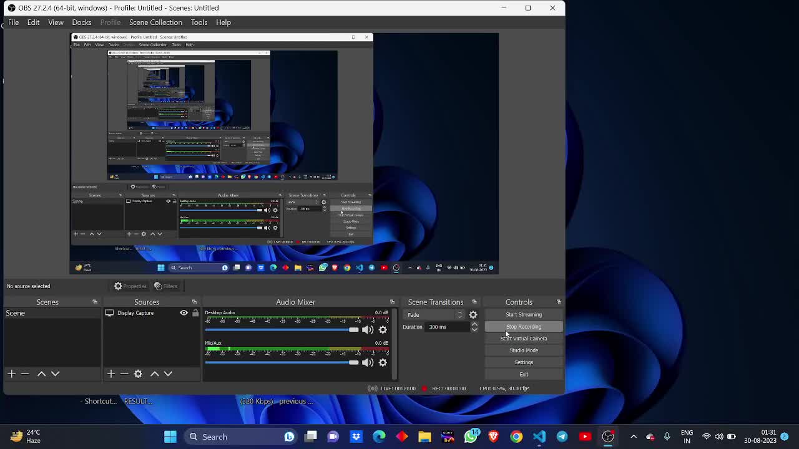This screenshot has width=799, height=449.
Task: Open the weather widget showing 24°C Haze
Action: [25, 437]
